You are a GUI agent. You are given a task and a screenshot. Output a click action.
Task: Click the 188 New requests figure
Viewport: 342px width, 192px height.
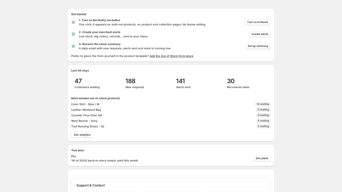tap(135, 83)
